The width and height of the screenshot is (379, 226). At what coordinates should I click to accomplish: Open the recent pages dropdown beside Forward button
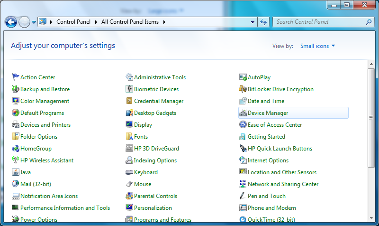tap(34, 22)
